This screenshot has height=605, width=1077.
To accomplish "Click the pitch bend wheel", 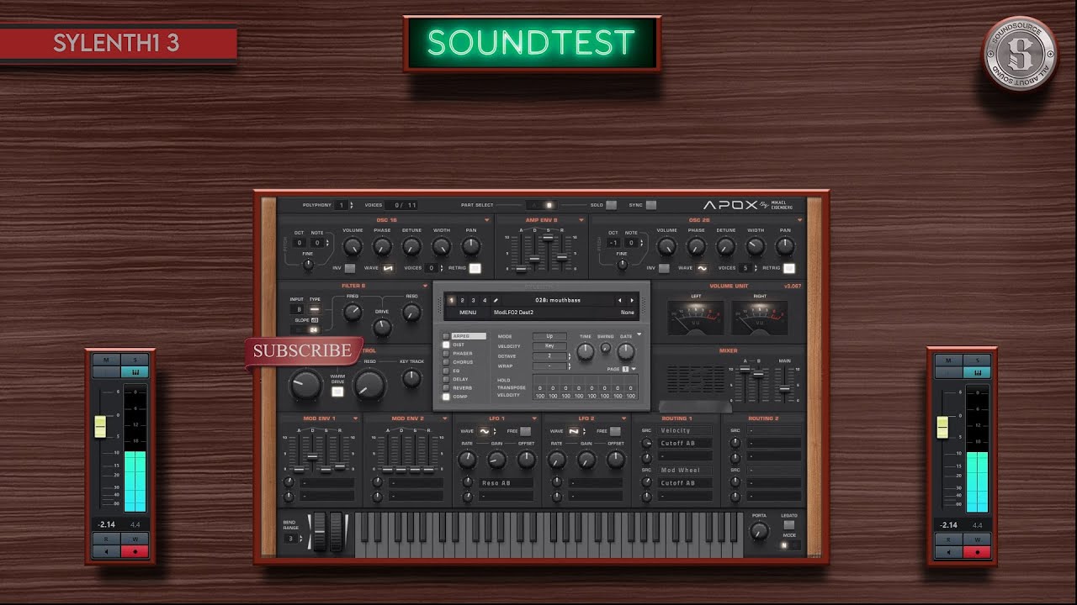I will [x=320, y=532].
